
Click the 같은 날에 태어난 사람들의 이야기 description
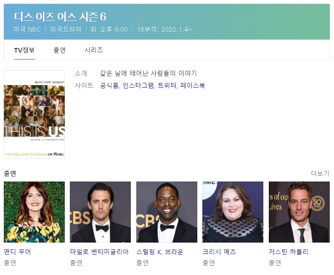coord(148,73)
